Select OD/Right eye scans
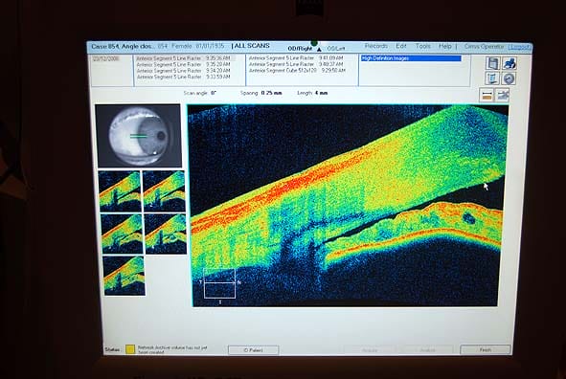This screenshot has height=379, width=566. point(299,48)
